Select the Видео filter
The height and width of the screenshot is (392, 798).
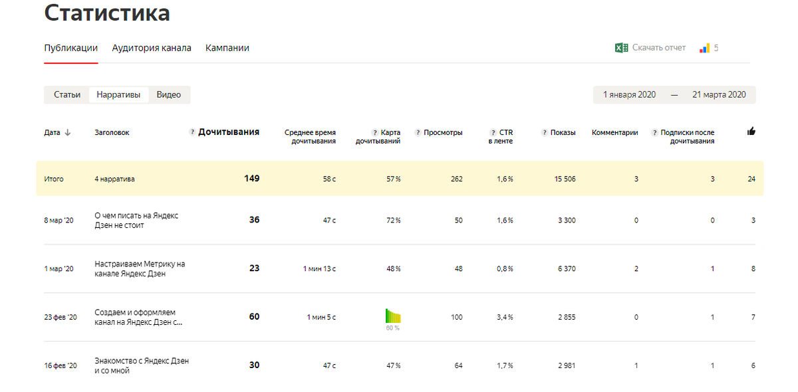169,94
